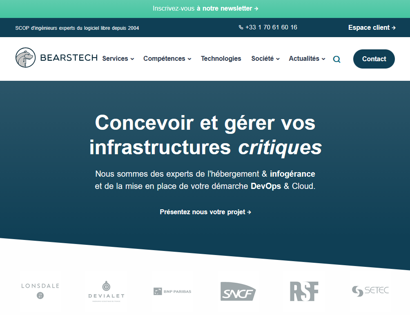This screenshot has height=315, width=410.
Task: Select the Setec client logo
Action: [370, 291]
